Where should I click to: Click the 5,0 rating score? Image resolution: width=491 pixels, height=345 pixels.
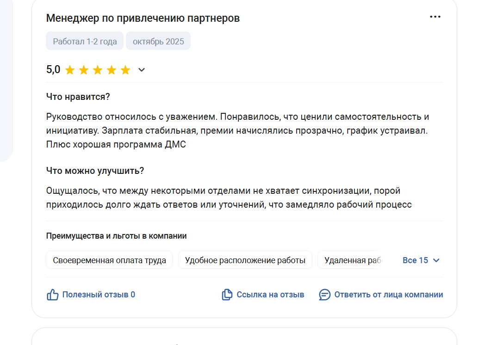53,70
